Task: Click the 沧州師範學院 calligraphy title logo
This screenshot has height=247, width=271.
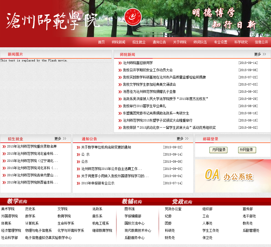Action: (x=52, y=20)
